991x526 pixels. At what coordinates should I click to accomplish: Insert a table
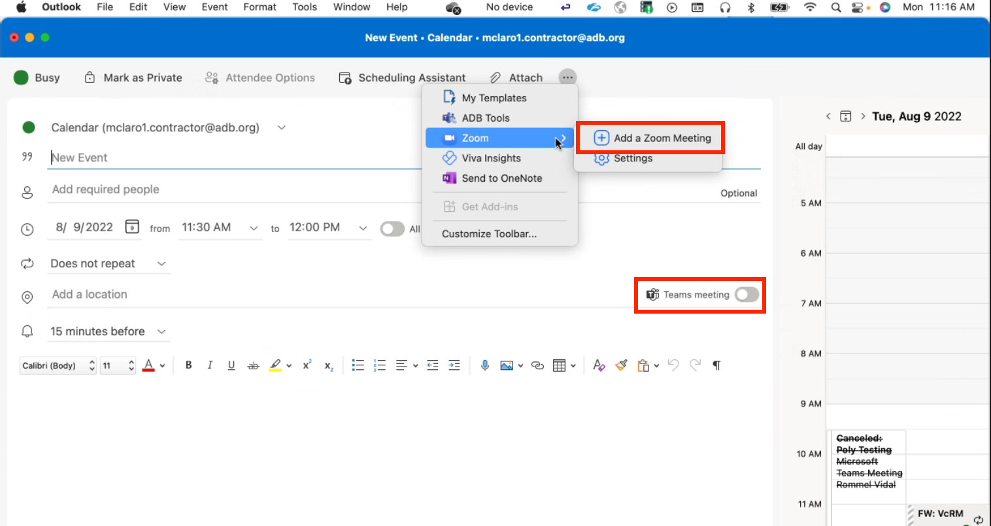point(560,365)
